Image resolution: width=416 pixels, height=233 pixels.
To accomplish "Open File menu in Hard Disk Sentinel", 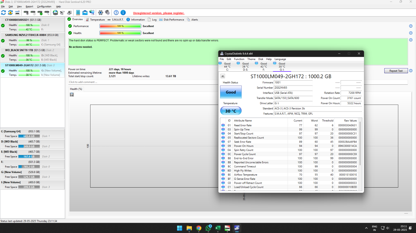I will click(3, 6).
